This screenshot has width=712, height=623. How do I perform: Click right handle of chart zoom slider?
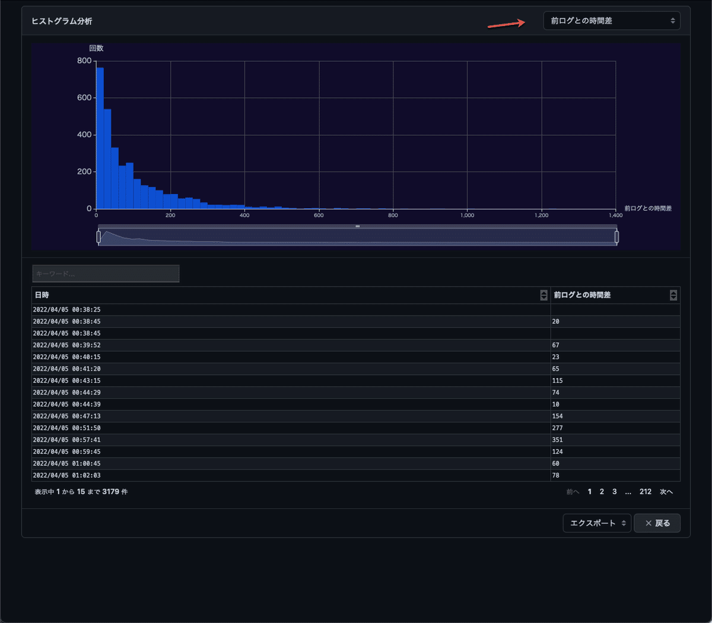tap(616, 237)
